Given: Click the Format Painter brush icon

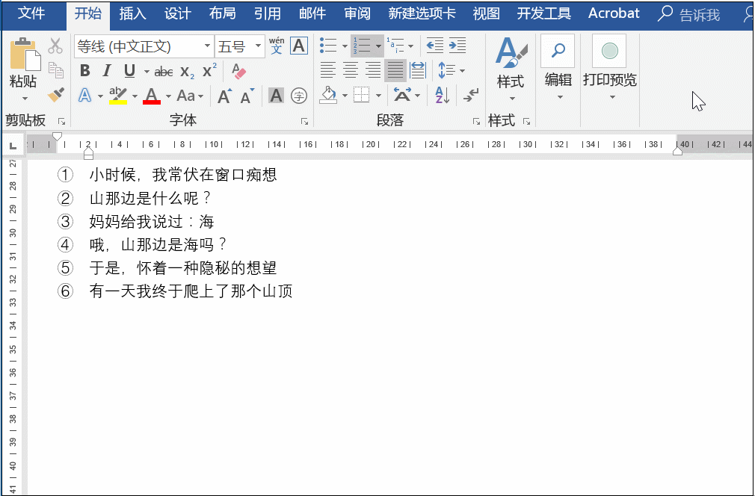Looking at the screenshot, I should click(x=56, y=95).
